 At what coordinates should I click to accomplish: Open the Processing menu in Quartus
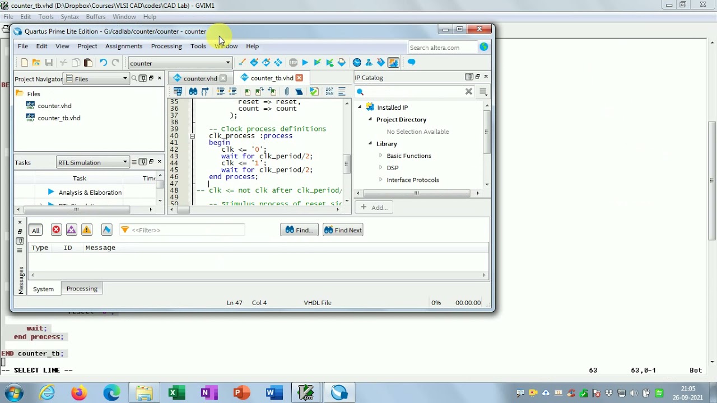click(166, 46)
